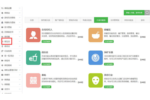This screenshot has width=150, height=100.
Task: Expand the 贺卡营销 chevron
Action: [x=20, y=27]
